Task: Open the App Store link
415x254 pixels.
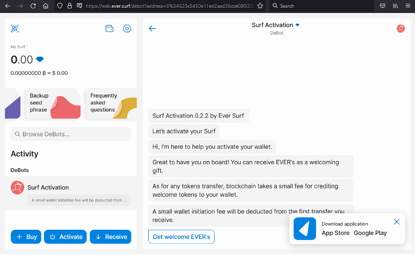Action: click(336, 233)
